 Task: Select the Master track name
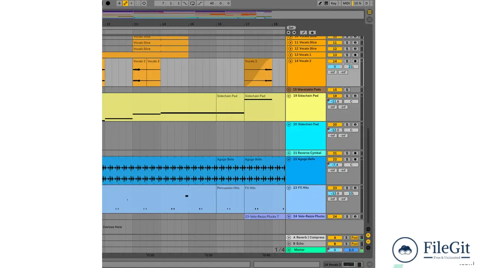[x=299, y=250]
